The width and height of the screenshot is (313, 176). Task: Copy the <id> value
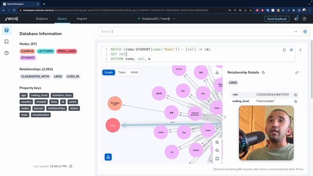tap(295, 95)
